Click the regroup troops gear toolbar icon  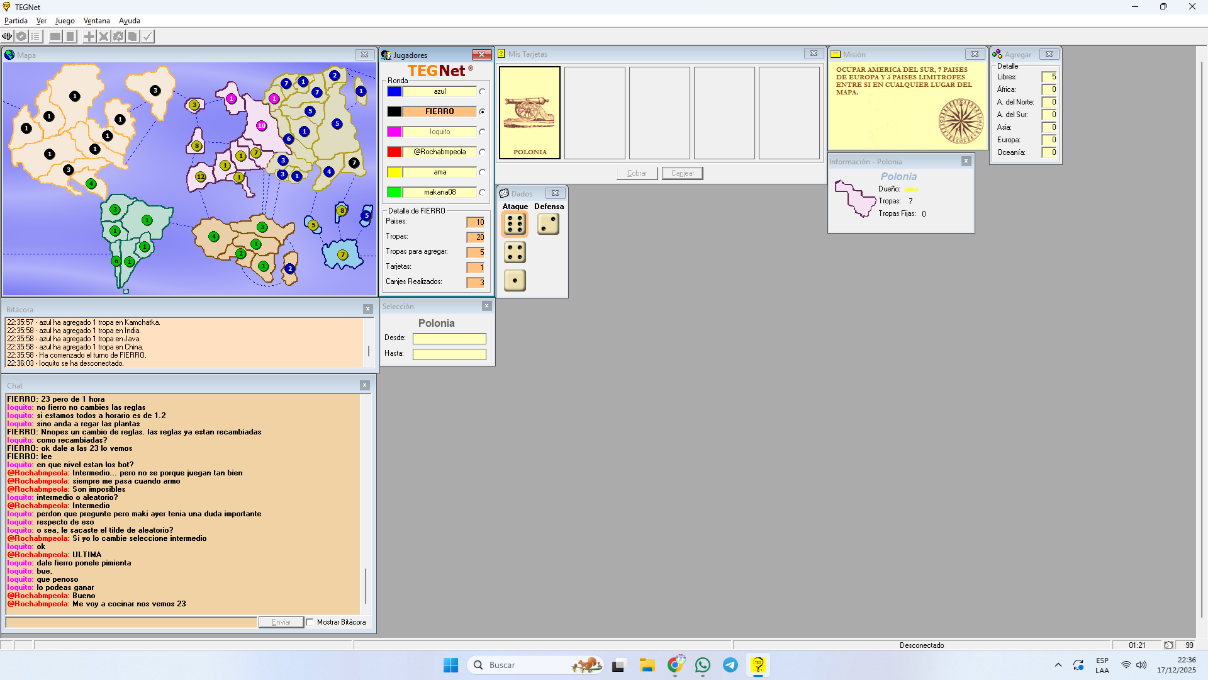(118, 37)
